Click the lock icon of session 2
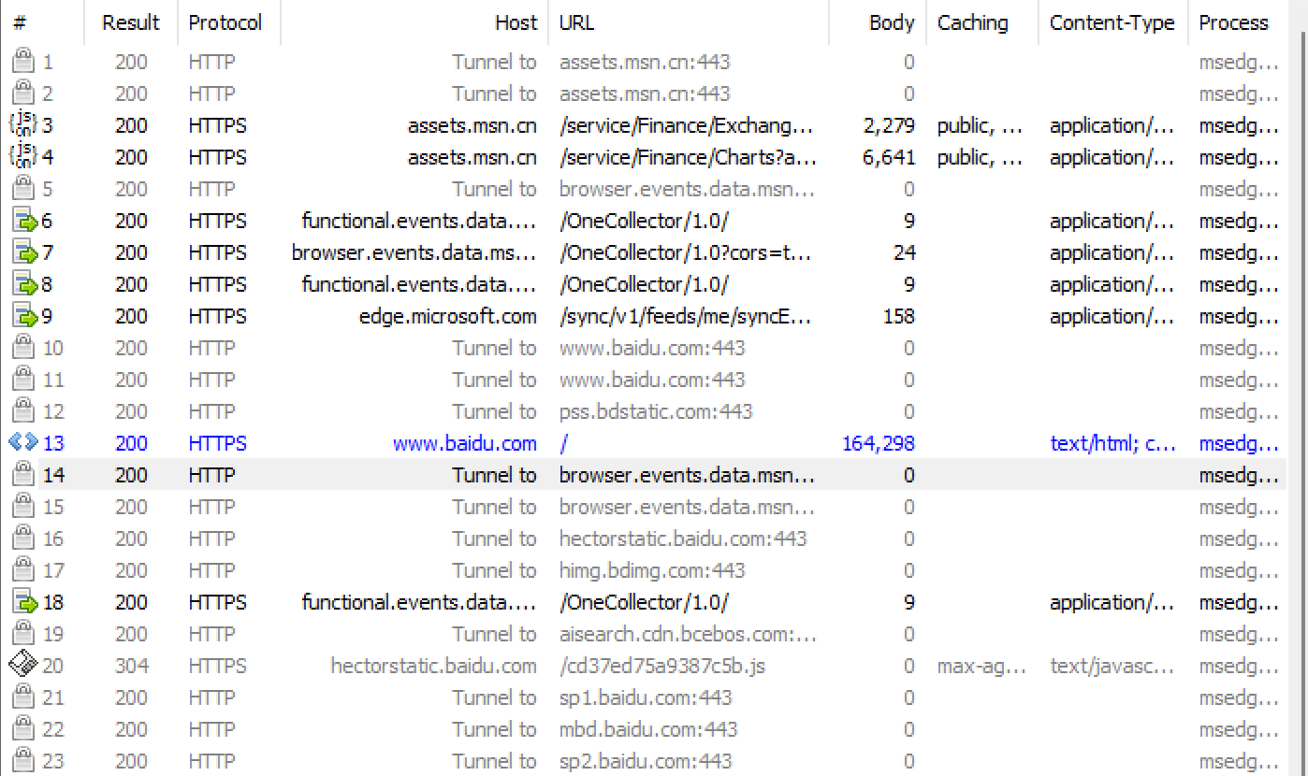1308x776 pixels. tap(22, 94)
